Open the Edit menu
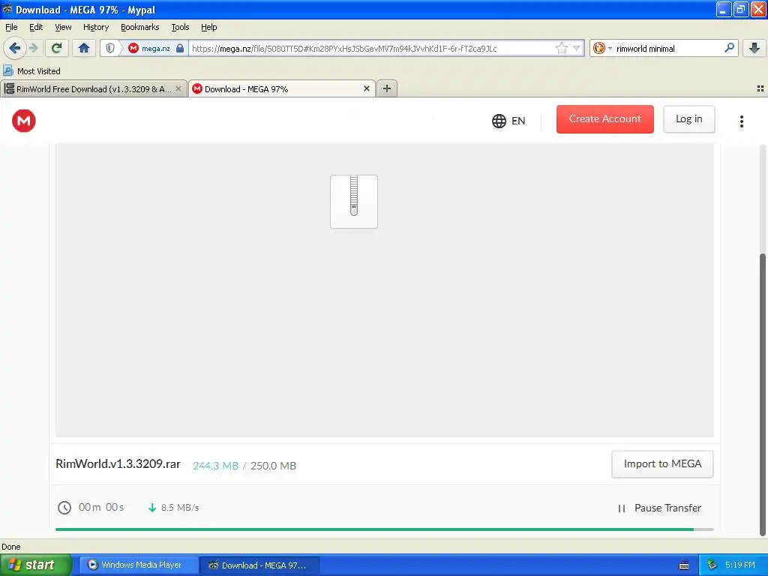 (x=36, y=27)
